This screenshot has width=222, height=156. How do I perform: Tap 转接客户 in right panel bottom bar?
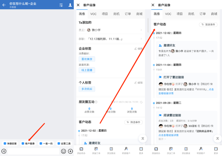point(201,151)
